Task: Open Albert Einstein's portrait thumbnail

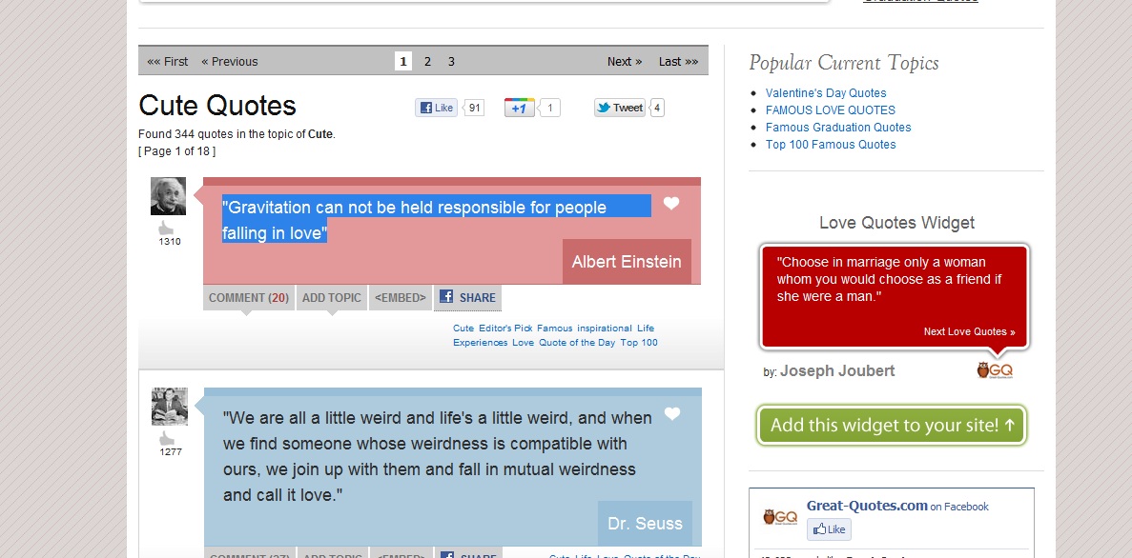Action: coord(168,196)
